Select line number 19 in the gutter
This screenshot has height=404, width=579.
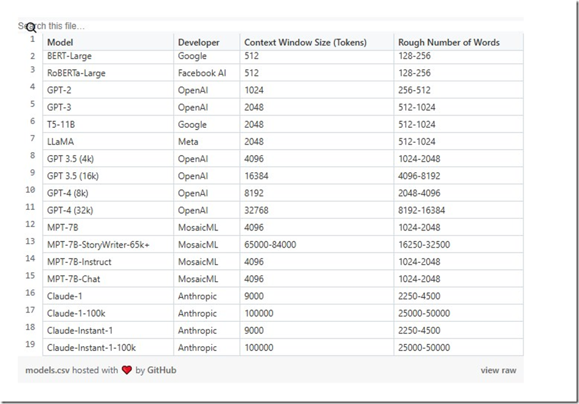pos(30,344)
